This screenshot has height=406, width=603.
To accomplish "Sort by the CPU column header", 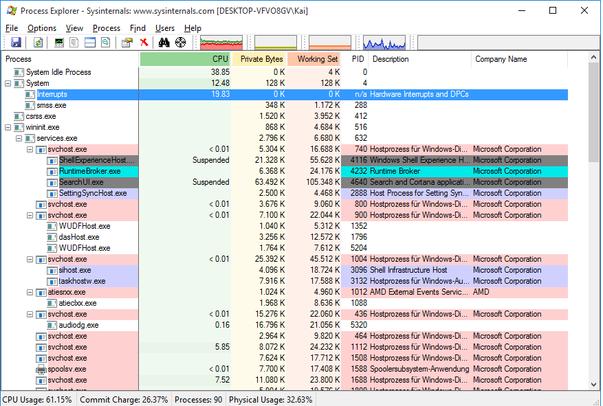I will point(185,59).
